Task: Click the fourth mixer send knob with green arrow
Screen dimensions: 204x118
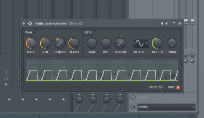Action: tap(120, 100)
